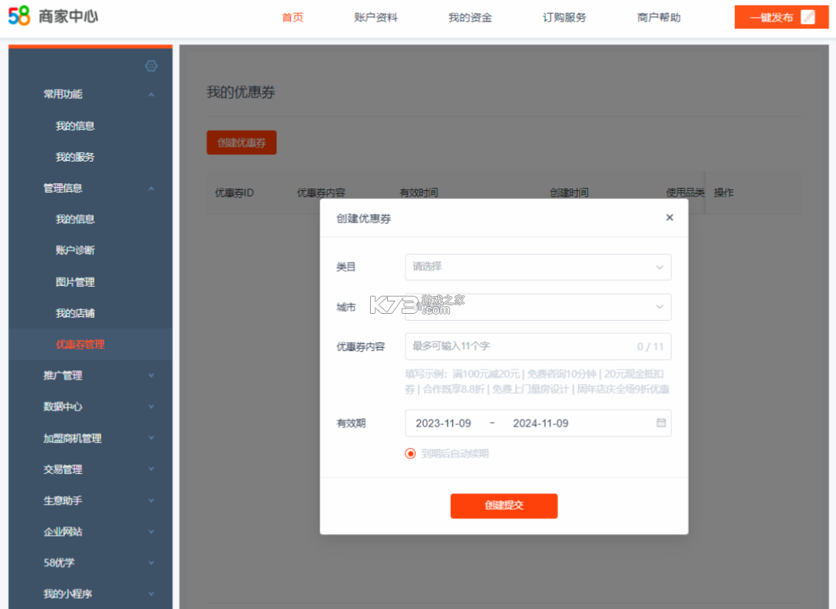836x609 pixels.
Task: Open the 城市 dropdown
Action: pyautogui.click(x=538, y=307)
